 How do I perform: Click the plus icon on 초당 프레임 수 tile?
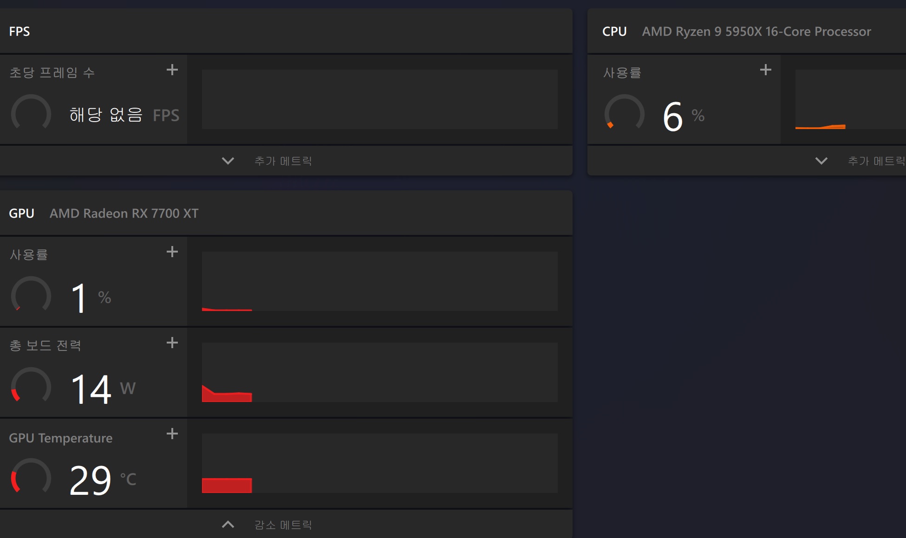[x=172, y=70]
